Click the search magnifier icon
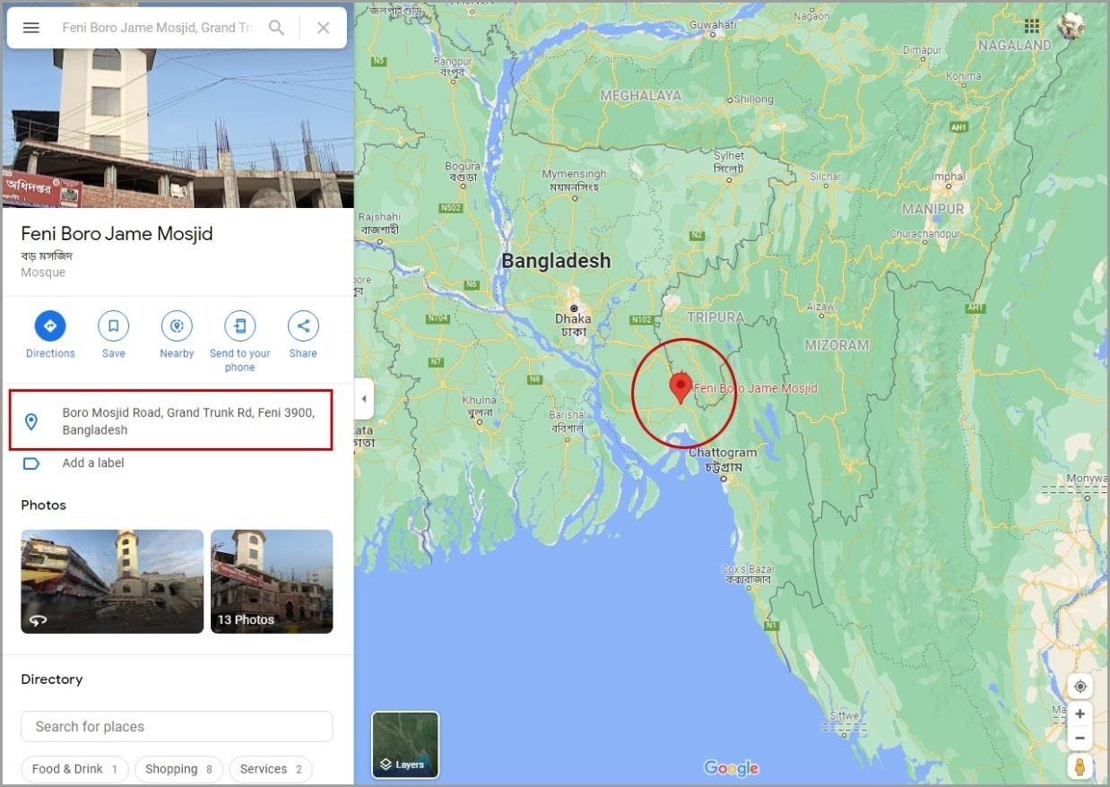The width and height of the screenshot is (1110, 787). coord(277,28)
